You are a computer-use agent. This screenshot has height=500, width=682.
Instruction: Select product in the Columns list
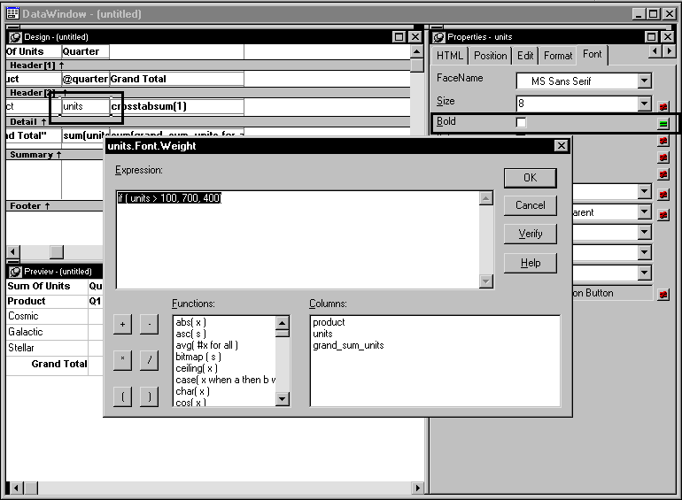click(329, 322)
